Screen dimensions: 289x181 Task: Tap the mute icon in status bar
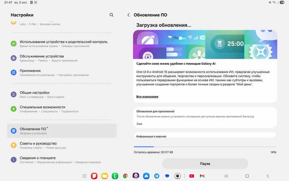[x=270, y=2]
